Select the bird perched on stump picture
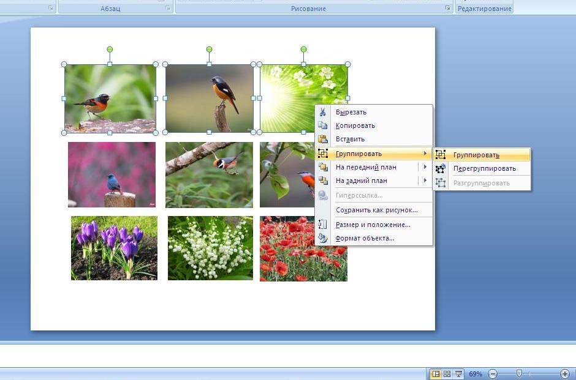Viewport: 576px width, 380px height. click(x=209, y=99)
